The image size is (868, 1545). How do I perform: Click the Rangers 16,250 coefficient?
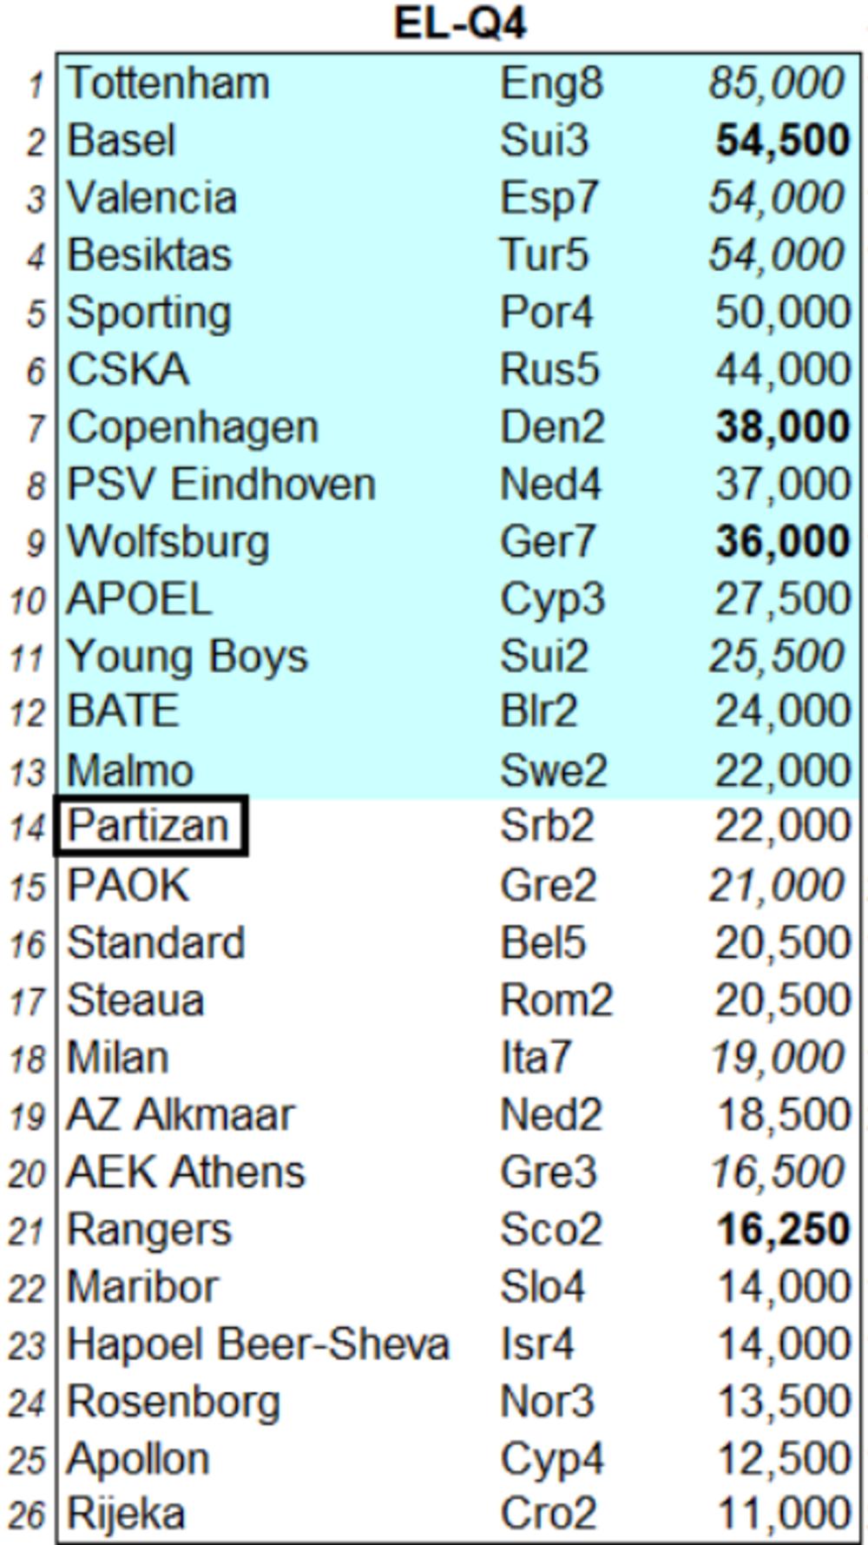pyautogui.click(x=781, y=1230)
